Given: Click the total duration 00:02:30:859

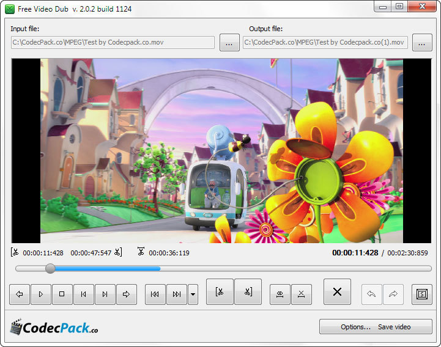Looking at the screenshot, I should tap(407, 253).
